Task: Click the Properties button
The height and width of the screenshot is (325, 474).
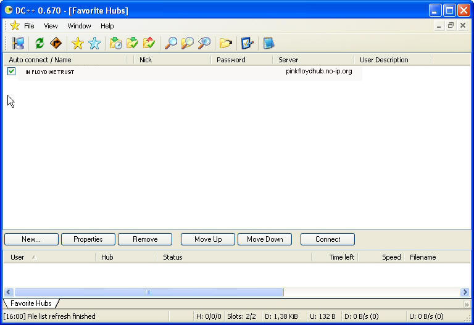Action: coord(88,239)
